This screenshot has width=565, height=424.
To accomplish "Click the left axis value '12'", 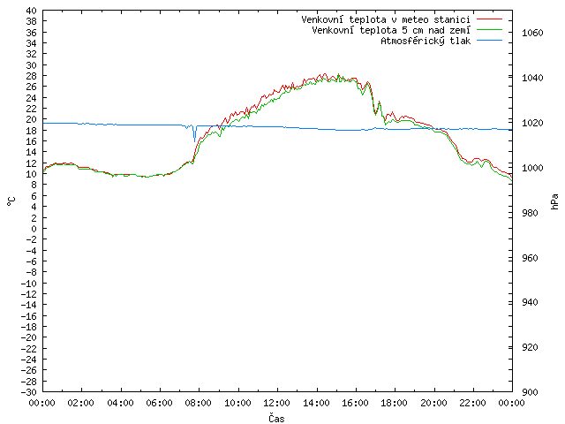I will 32,163.
